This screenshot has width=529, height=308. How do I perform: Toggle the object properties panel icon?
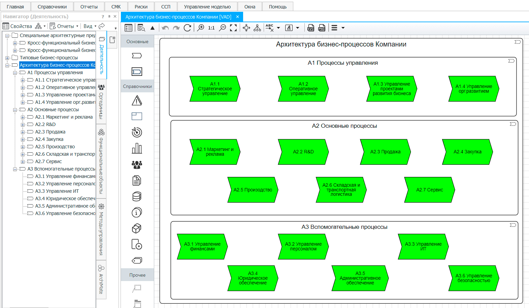[128, 28]
